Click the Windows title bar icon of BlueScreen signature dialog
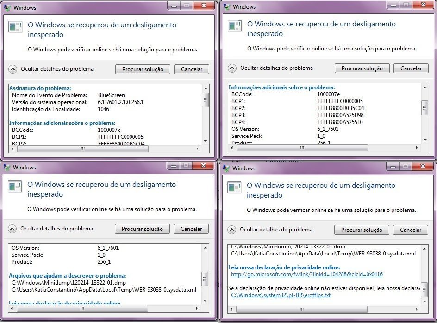The height and width of the screenshot is (323, 437). pyautogui.click(x=7, y=7)
